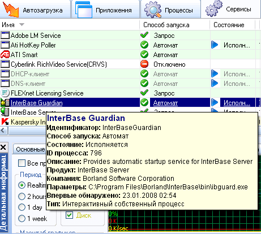Select the 1 day period option
The height and width of the screenshot is (234, 261).
click(x=22, y=207)
